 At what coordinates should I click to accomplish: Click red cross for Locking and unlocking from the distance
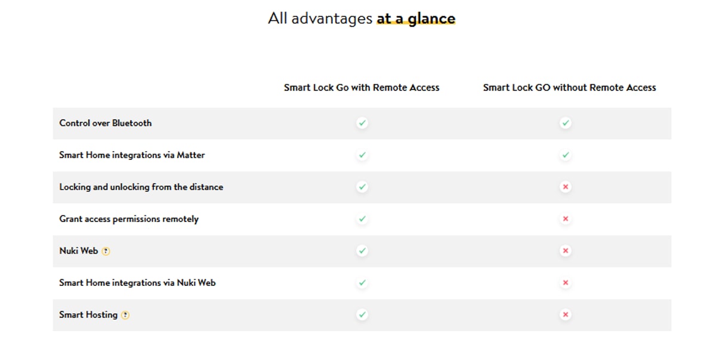coord(566,187)
